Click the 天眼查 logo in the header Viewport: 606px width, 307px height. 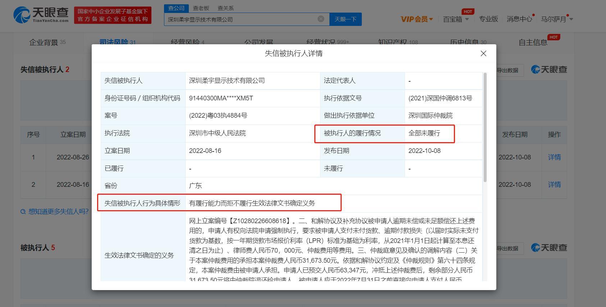tap(41, 15)
